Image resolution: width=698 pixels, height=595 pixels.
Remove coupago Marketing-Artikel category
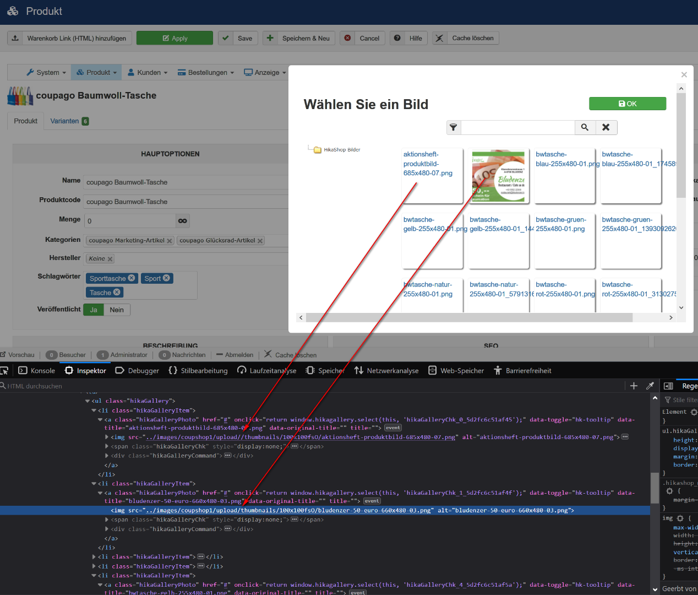point(170,241)
